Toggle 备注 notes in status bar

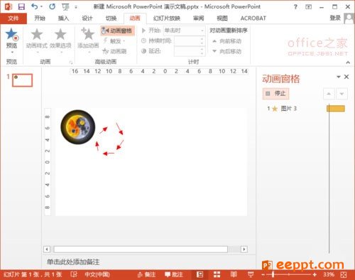(x=146, y=274)
